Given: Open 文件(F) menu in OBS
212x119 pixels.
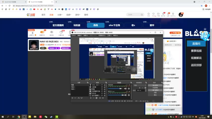Looking at the screenshot, I should (74, 35).
